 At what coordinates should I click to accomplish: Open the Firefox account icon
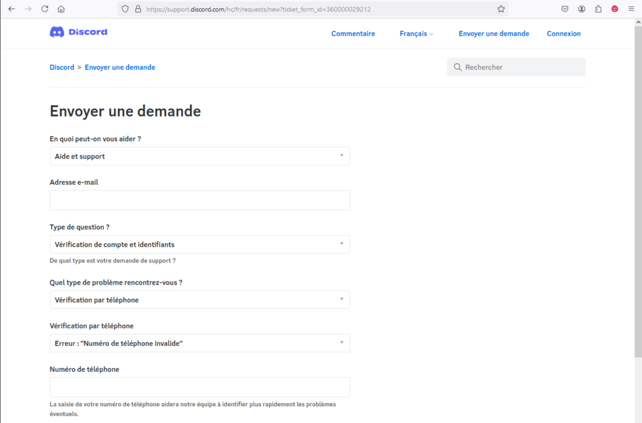582,9
